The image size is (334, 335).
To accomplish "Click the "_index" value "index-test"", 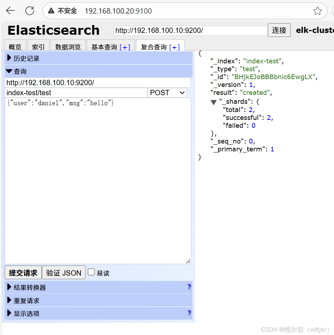I will click(x=262, y=61).
